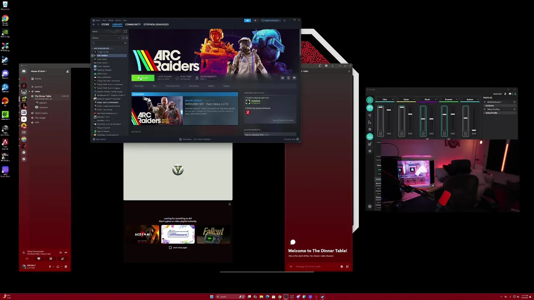This screenshot has width=534, height=300.
Task: Open the Steam View menu
Action: [x=104, y=20]
